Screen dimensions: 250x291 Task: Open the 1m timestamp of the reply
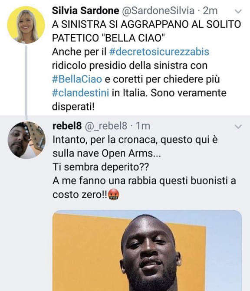click(143, 126)
